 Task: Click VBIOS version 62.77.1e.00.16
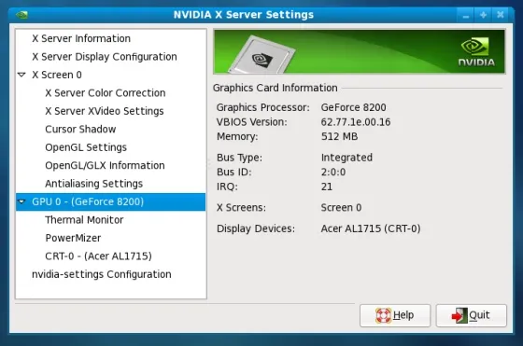pyautogui.click(x=356, y=122)
